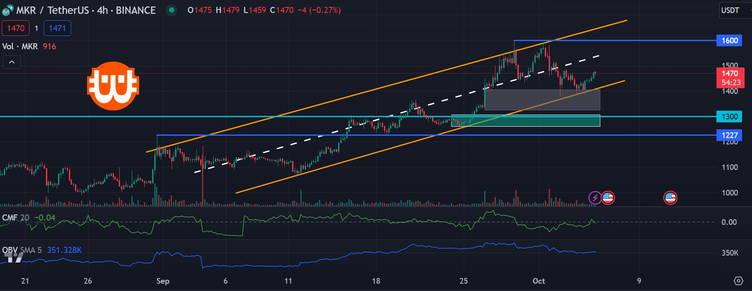Click the 25 date on time axis
The height and width of the screenshot is (291, 752).
point(464,281)
